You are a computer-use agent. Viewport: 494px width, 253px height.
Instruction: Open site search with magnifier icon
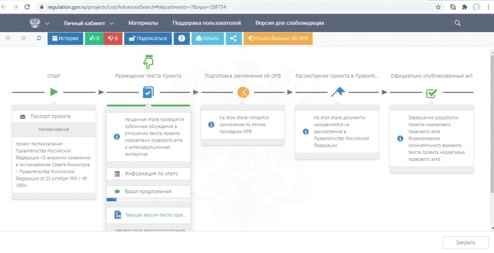pos(458,23)
